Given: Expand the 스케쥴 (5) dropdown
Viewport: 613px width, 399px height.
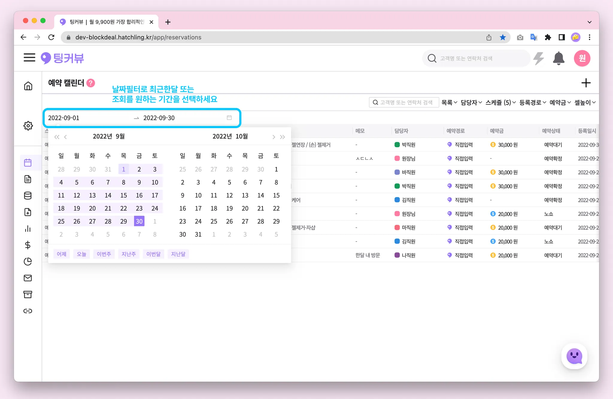Looking at the screenshot, I should point(500,102).
